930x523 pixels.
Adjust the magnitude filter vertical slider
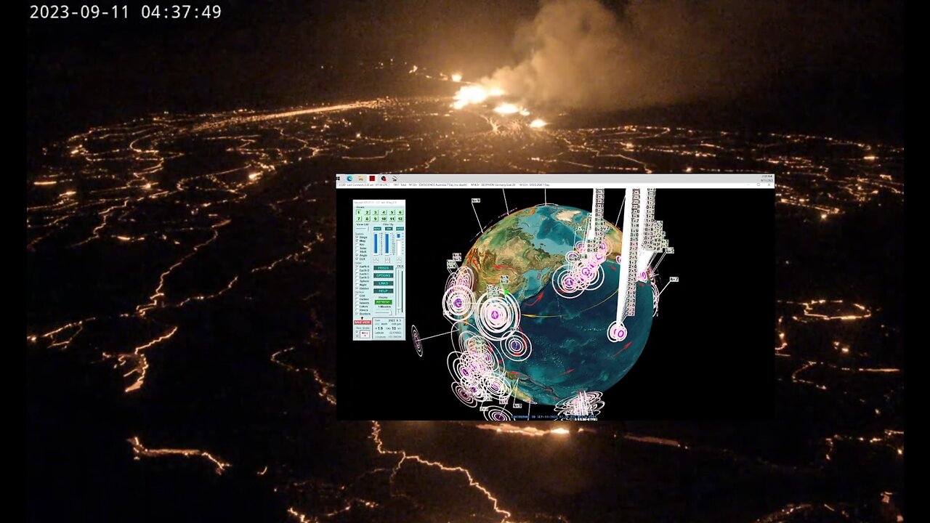(376, 243)
